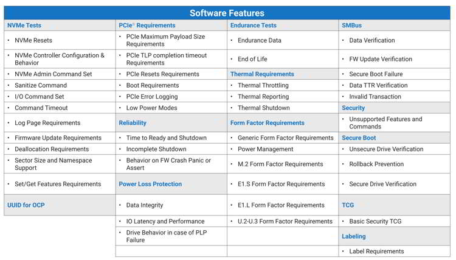
Task: Select the UUID for OCP heading
Action: 26,205
